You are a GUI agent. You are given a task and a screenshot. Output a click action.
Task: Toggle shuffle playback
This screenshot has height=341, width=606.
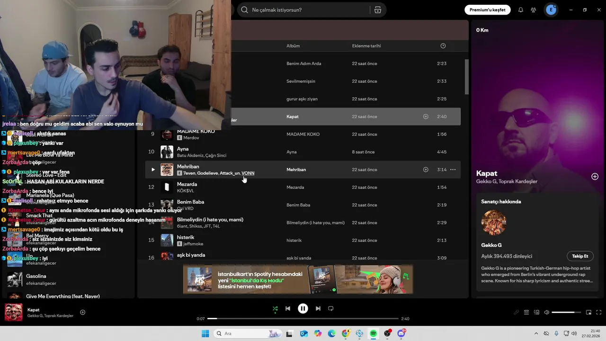[x=275, y=308]
